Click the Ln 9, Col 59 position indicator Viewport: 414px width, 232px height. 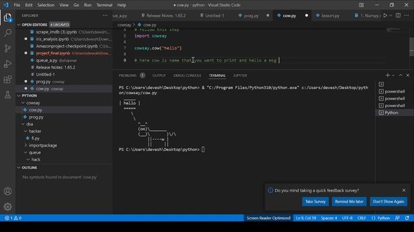coord(306,218)
